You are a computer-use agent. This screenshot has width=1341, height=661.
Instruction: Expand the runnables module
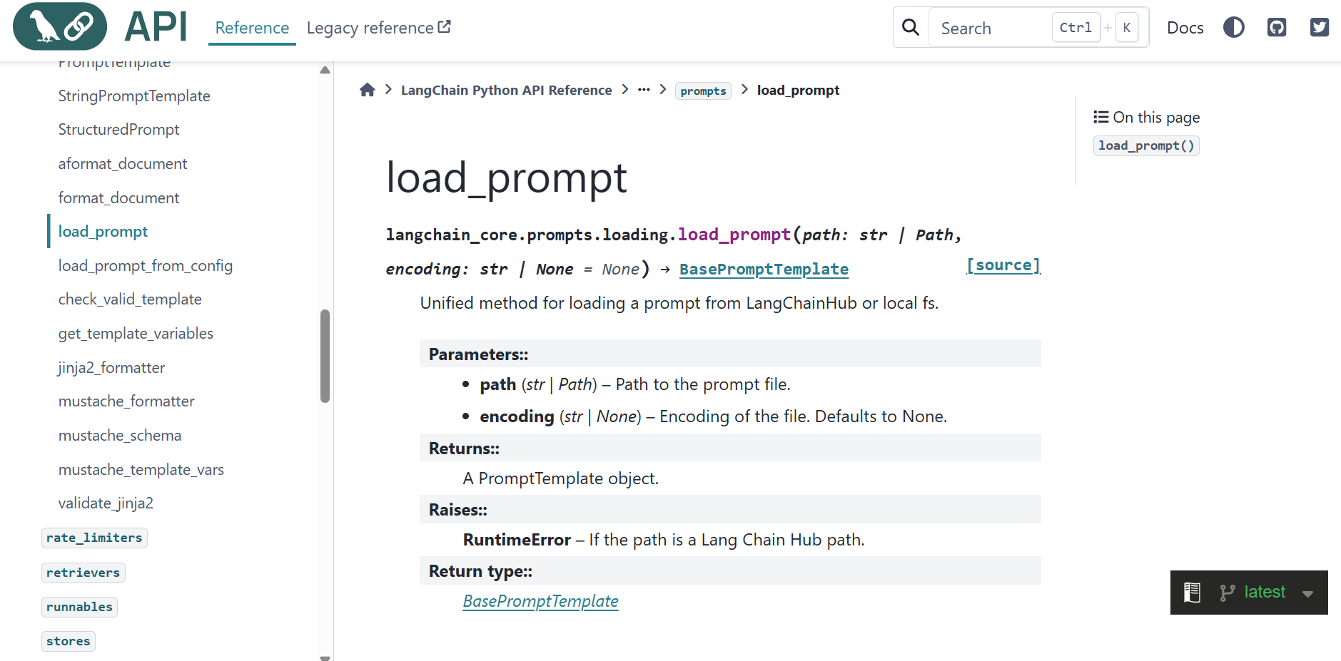pyautogui.click(x=79, y=607)
